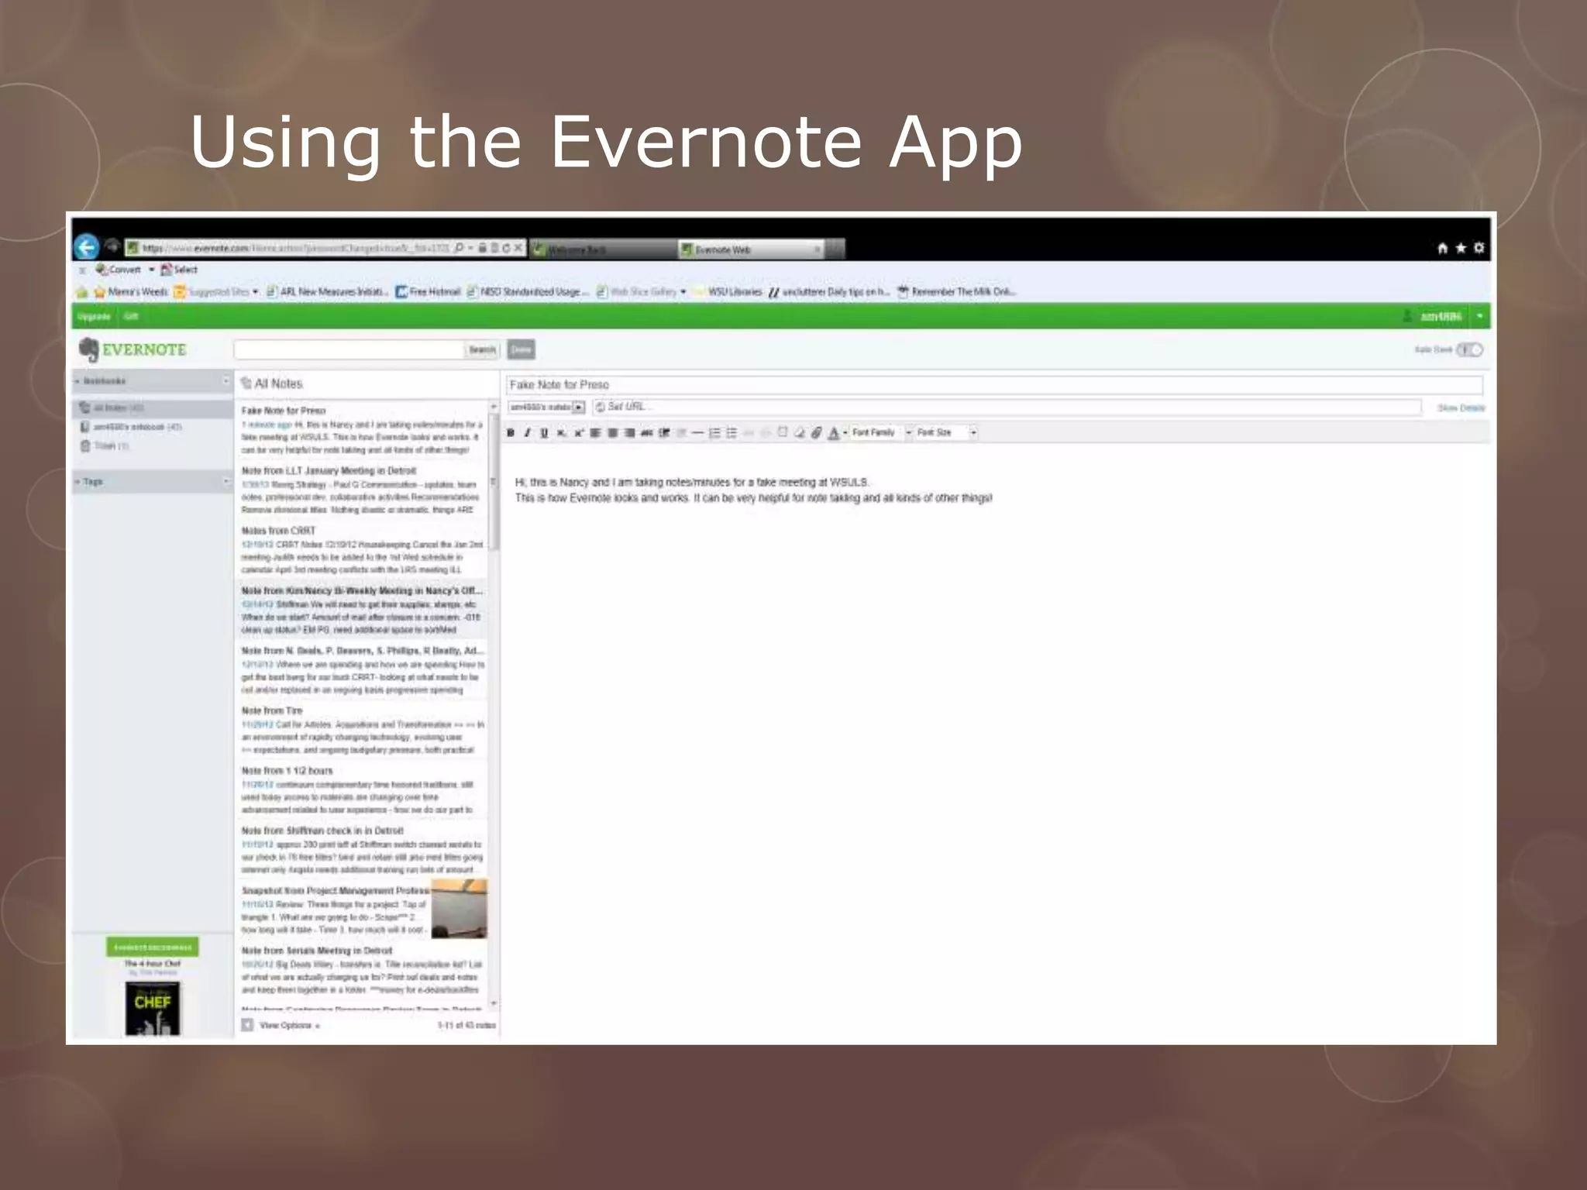The height and width of the screenshot is (1190, 1587).
Task: Open the Note from Tire
Action: [361, 730]
